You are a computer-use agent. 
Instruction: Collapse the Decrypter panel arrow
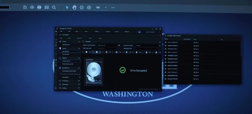click(160, 42)
